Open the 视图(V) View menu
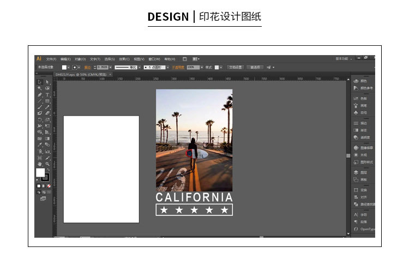The height and width of the screenshot is (253, 409). coord(139,59)
